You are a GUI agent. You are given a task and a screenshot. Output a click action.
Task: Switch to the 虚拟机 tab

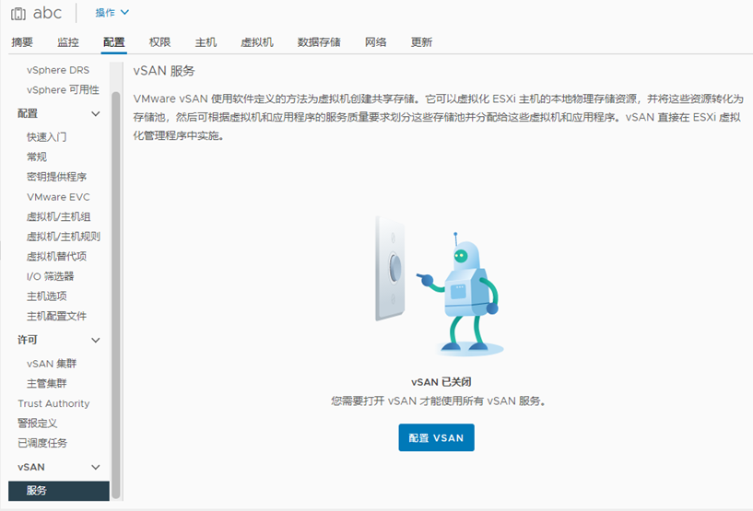point(257,42)
